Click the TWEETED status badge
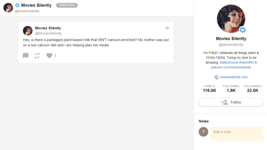267x150 pixels. coord(67,5)
